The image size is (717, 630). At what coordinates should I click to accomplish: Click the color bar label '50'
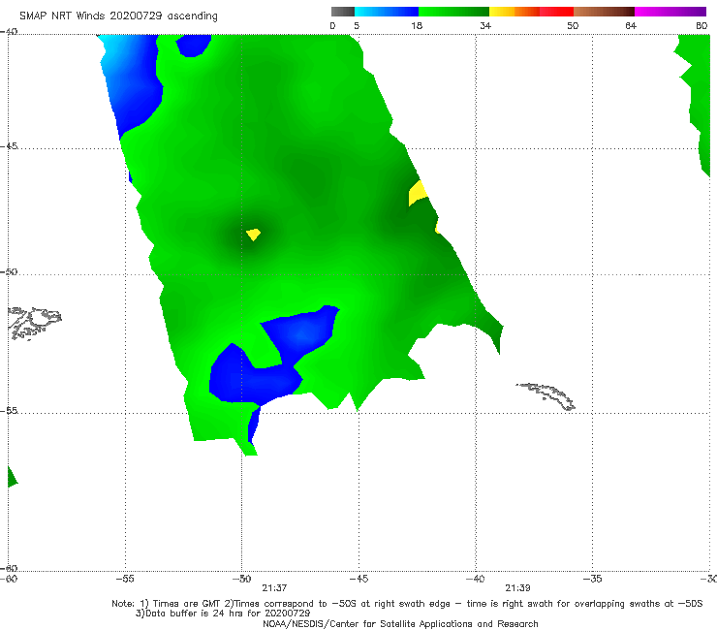pos(573,25)
